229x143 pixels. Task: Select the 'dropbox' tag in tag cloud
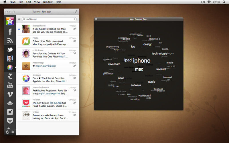click(161, 91)
